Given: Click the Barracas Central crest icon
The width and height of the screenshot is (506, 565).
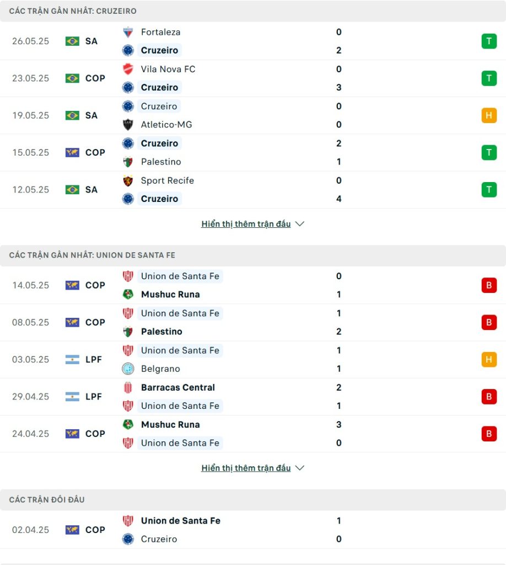Looking at the screenshot, I should (x=128, y=387).
